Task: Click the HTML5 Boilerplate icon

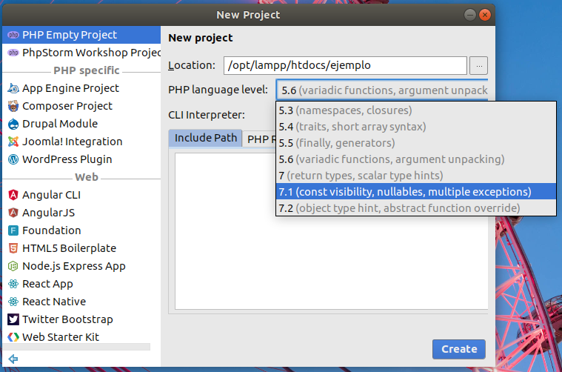Action: pyautogui.click(x=13, y=248)
